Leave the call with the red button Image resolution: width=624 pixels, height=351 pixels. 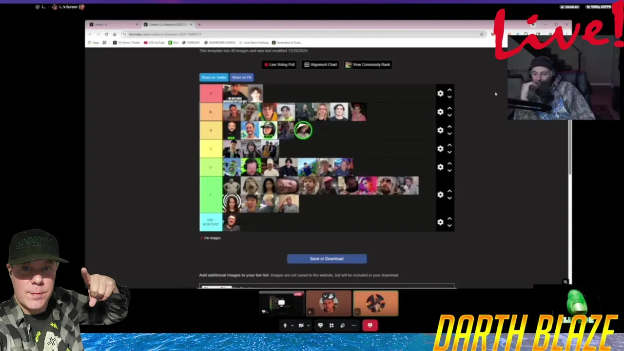370,325
